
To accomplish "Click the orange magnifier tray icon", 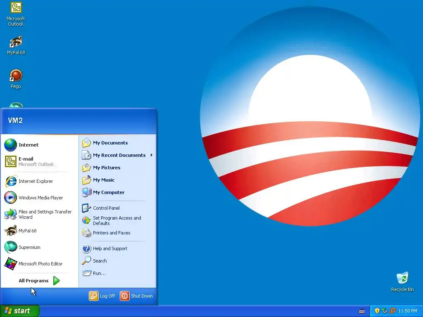I will pyautogui.click(x=392, y=311).
